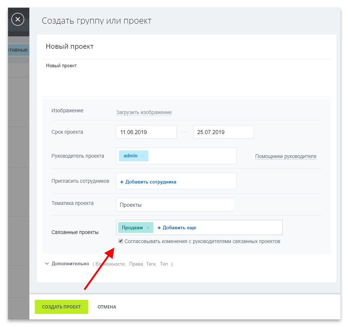Viewport: 348px width, 327px height.
Task: Click + Добавить еще in linked projects
Action: click(x=177, y=227)
